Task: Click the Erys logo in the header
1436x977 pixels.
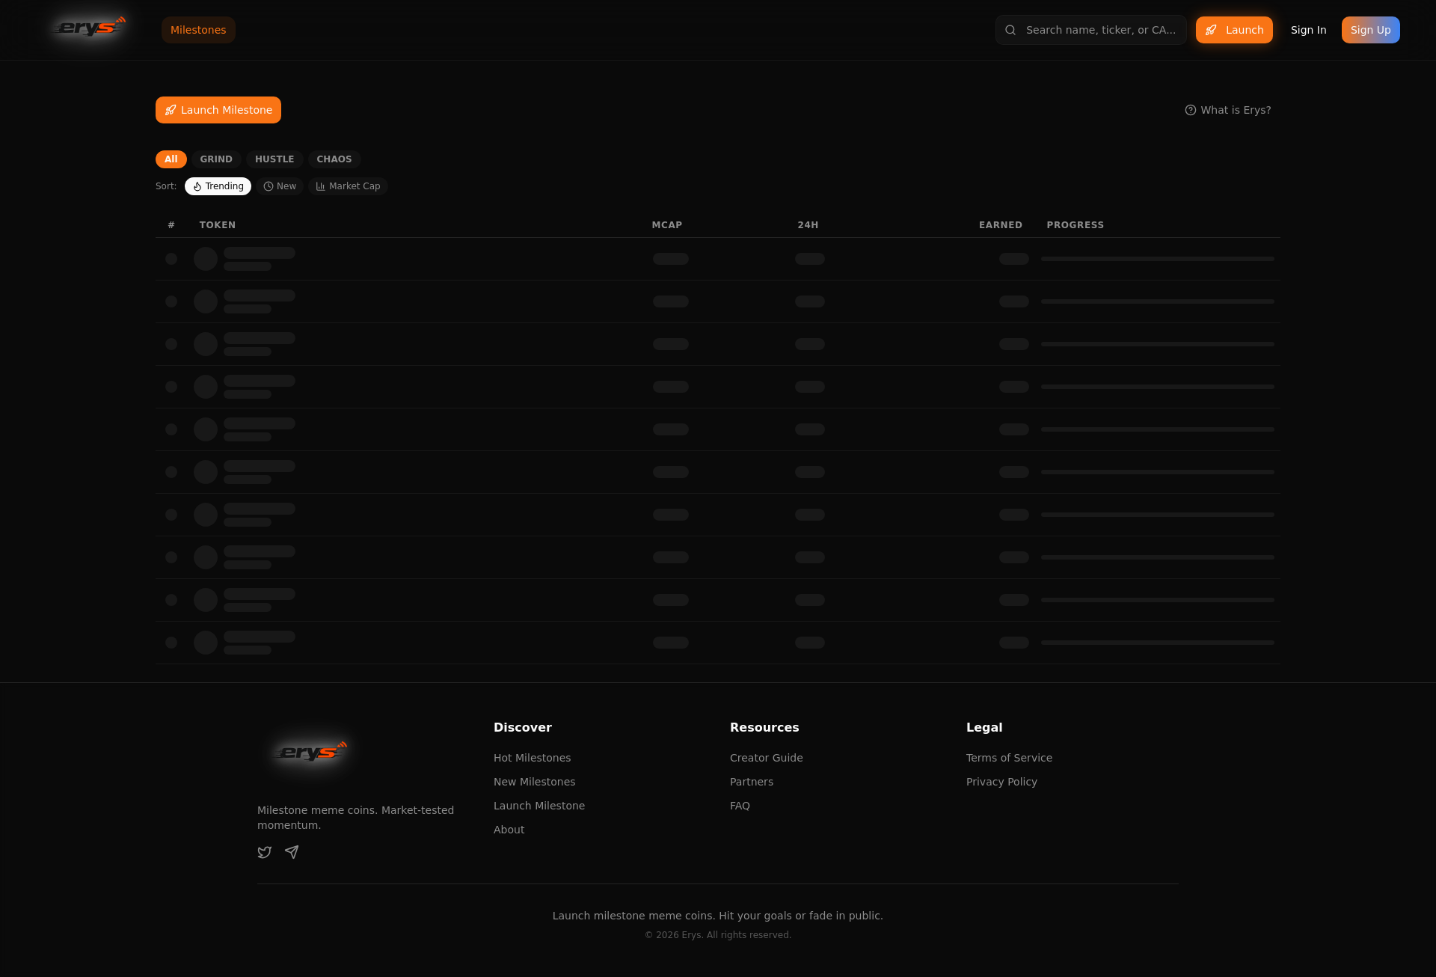Action: point(89,28)
